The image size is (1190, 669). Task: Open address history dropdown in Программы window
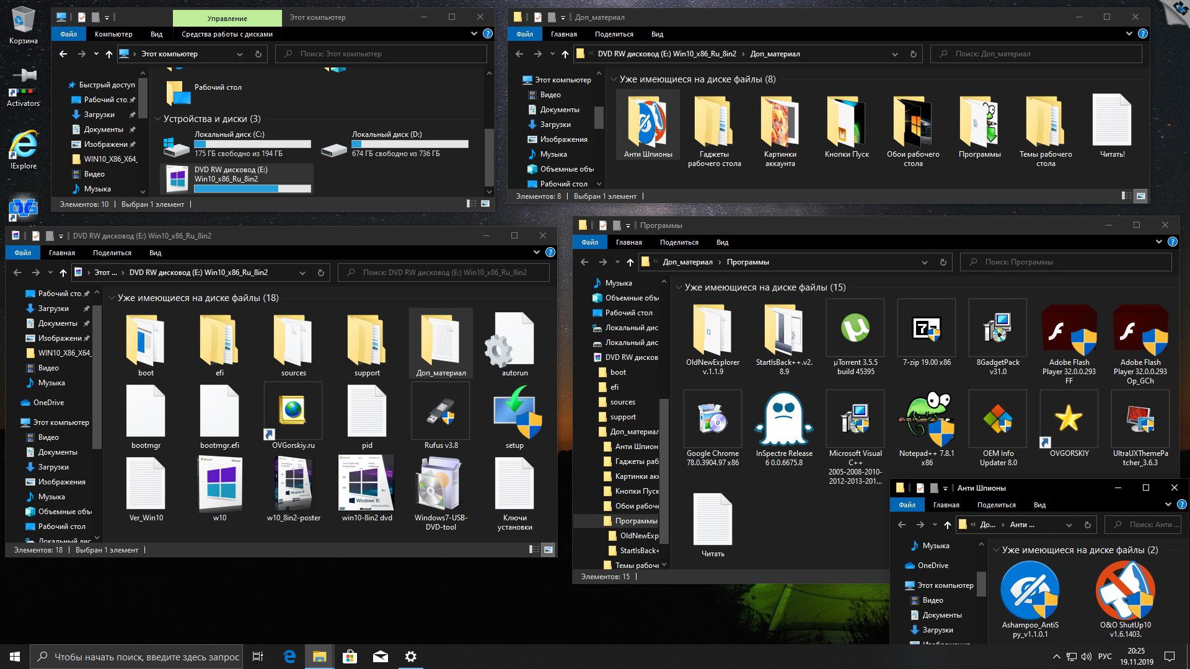[x=925, y=262]
